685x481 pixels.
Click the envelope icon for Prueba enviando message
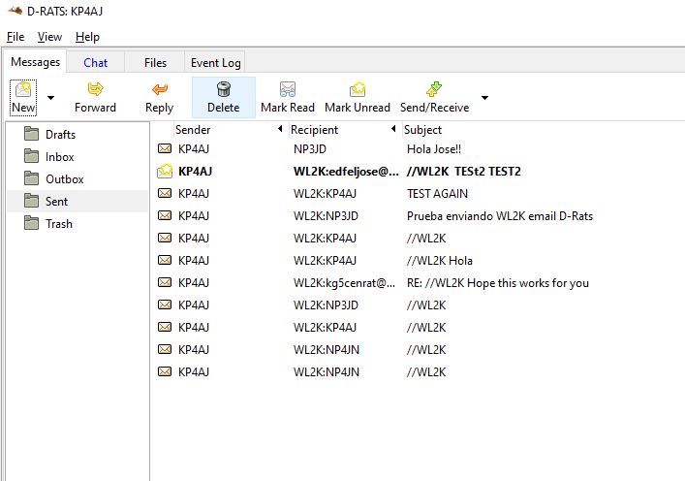(165, 215)
